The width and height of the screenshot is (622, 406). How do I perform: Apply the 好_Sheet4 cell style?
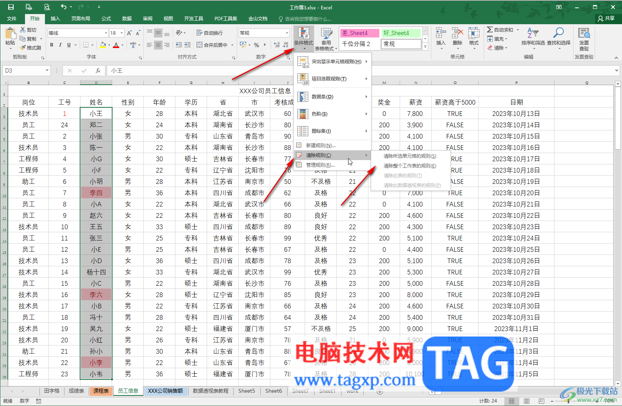click(x=401, y=33)
